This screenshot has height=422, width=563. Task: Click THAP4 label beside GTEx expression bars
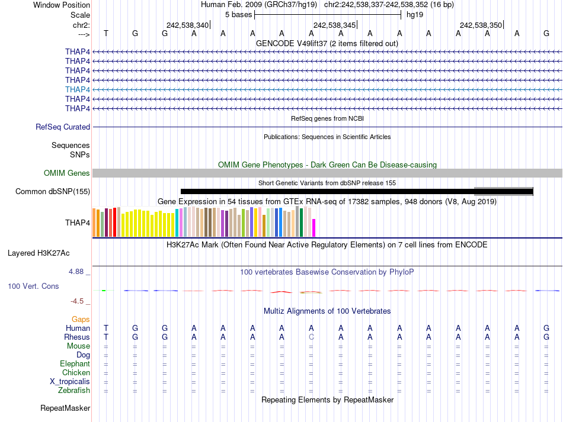78,223
